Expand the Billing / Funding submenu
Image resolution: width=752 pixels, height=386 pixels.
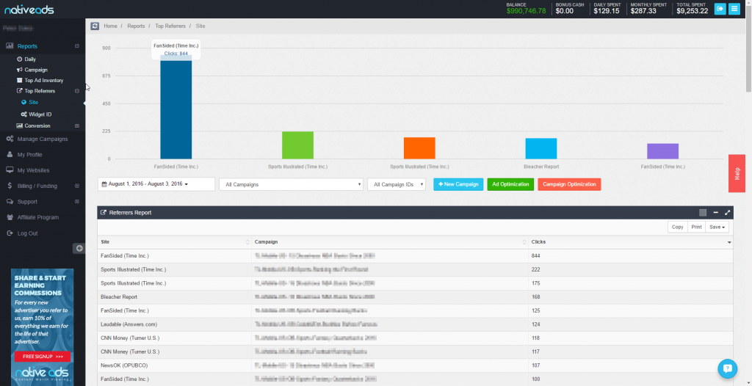[x=77, y=186]
